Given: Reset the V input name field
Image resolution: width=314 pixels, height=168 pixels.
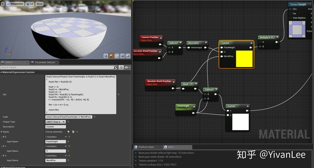Looking at the screenshot, I should pyautogui.click(x=68, y=151).
